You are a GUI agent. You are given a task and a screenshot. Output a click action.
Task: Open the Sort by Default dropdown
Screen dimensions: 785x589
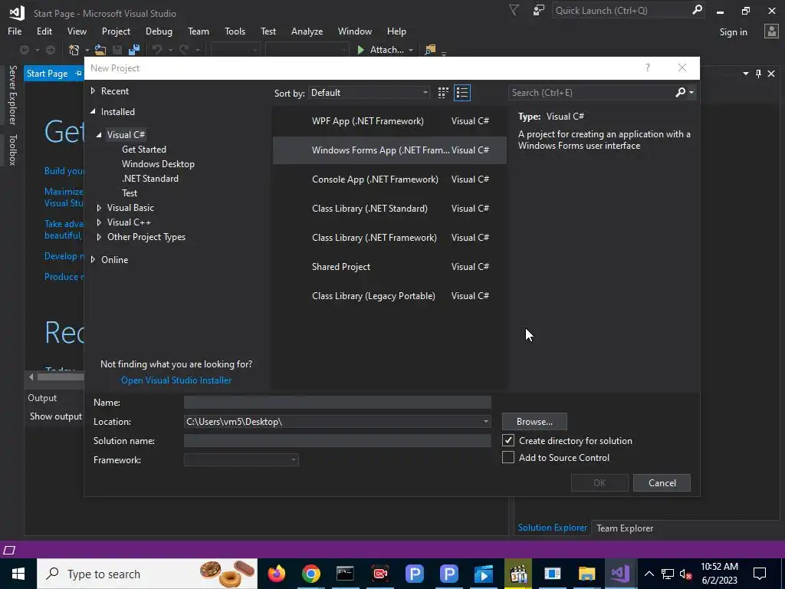[369, 93]
